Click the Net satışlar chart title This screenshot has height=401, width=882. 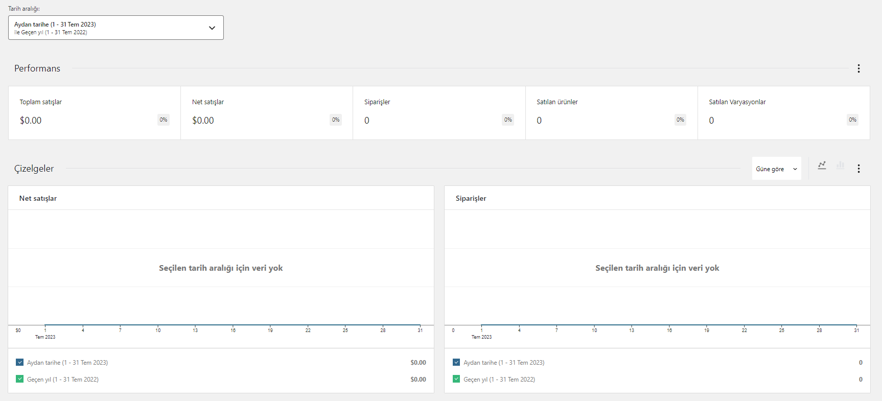38,198
